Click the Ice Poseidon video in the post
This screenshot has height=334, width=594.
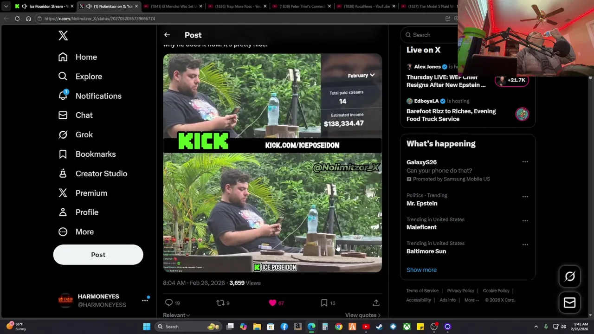[272, 163]
